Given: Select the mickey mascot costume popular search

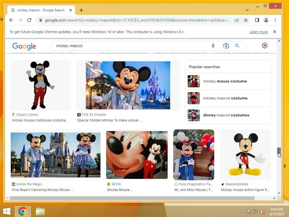Looking at the screenshot, I should pyautogui.click(x=228, y=98).
